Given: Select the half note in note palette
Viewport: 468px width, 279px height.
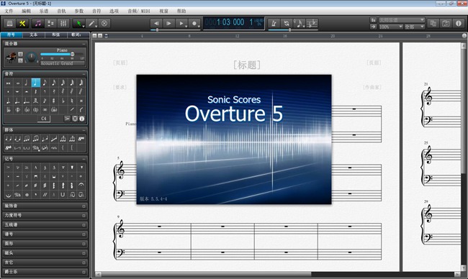Looking at the screenshot, I should (x=27, y=83).
